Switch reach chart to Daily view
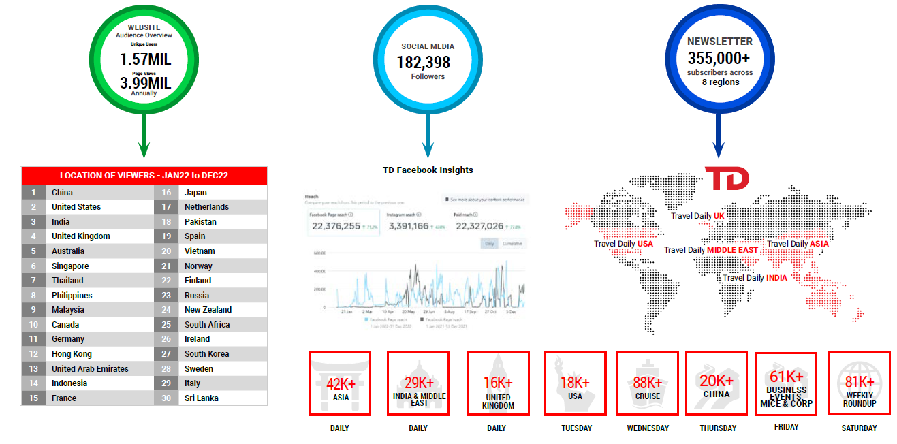Viewport: 897px width, 444px height. click(489, 243)
